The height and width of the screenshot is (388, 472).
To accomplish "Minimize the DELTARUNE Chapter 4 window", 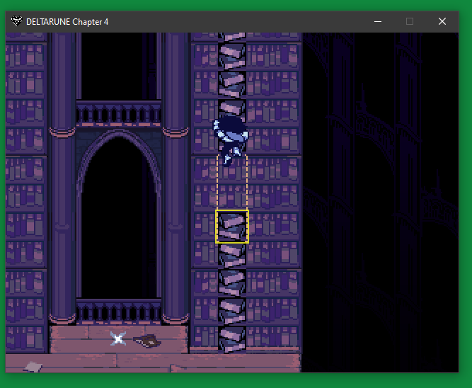I will [x=378, y=21].
